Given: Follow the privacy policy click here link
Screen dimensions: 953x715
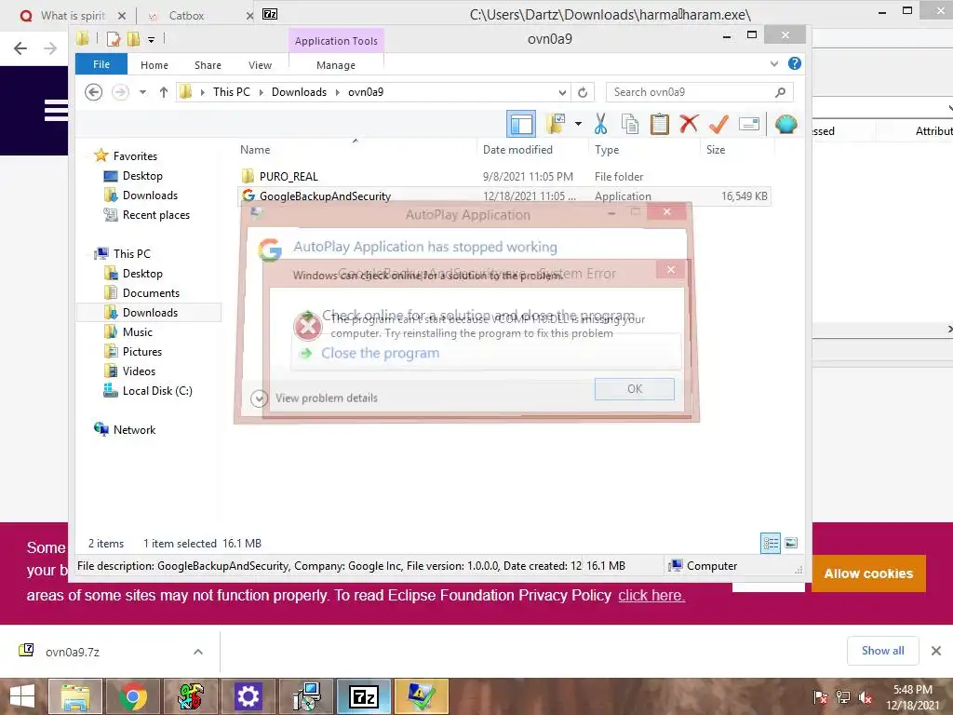Looking at the screenshot, I should pos(651,595).
